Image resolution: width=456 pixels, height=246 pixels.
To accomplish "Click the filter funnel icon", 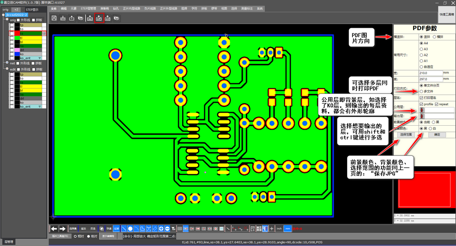I will click(x=174, y=228).
